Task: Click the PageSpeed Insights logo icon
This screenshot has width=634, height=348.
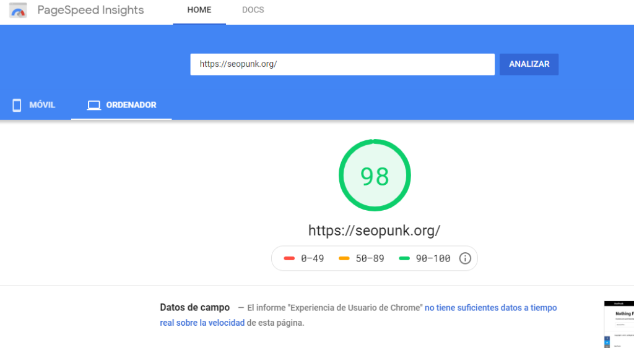Action: (x=18, y=10)
